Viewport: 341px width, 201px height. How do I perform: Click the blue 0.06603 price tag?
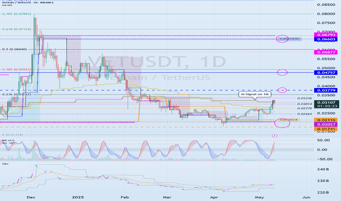326,39
